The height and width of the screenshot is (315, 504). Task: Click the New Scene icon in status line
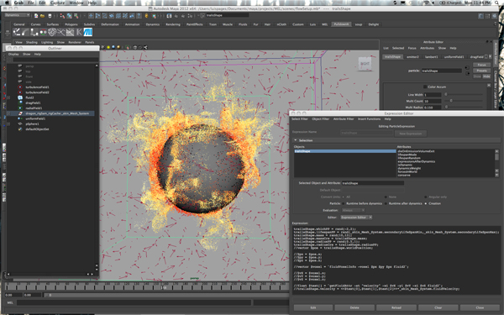[36, 15]
